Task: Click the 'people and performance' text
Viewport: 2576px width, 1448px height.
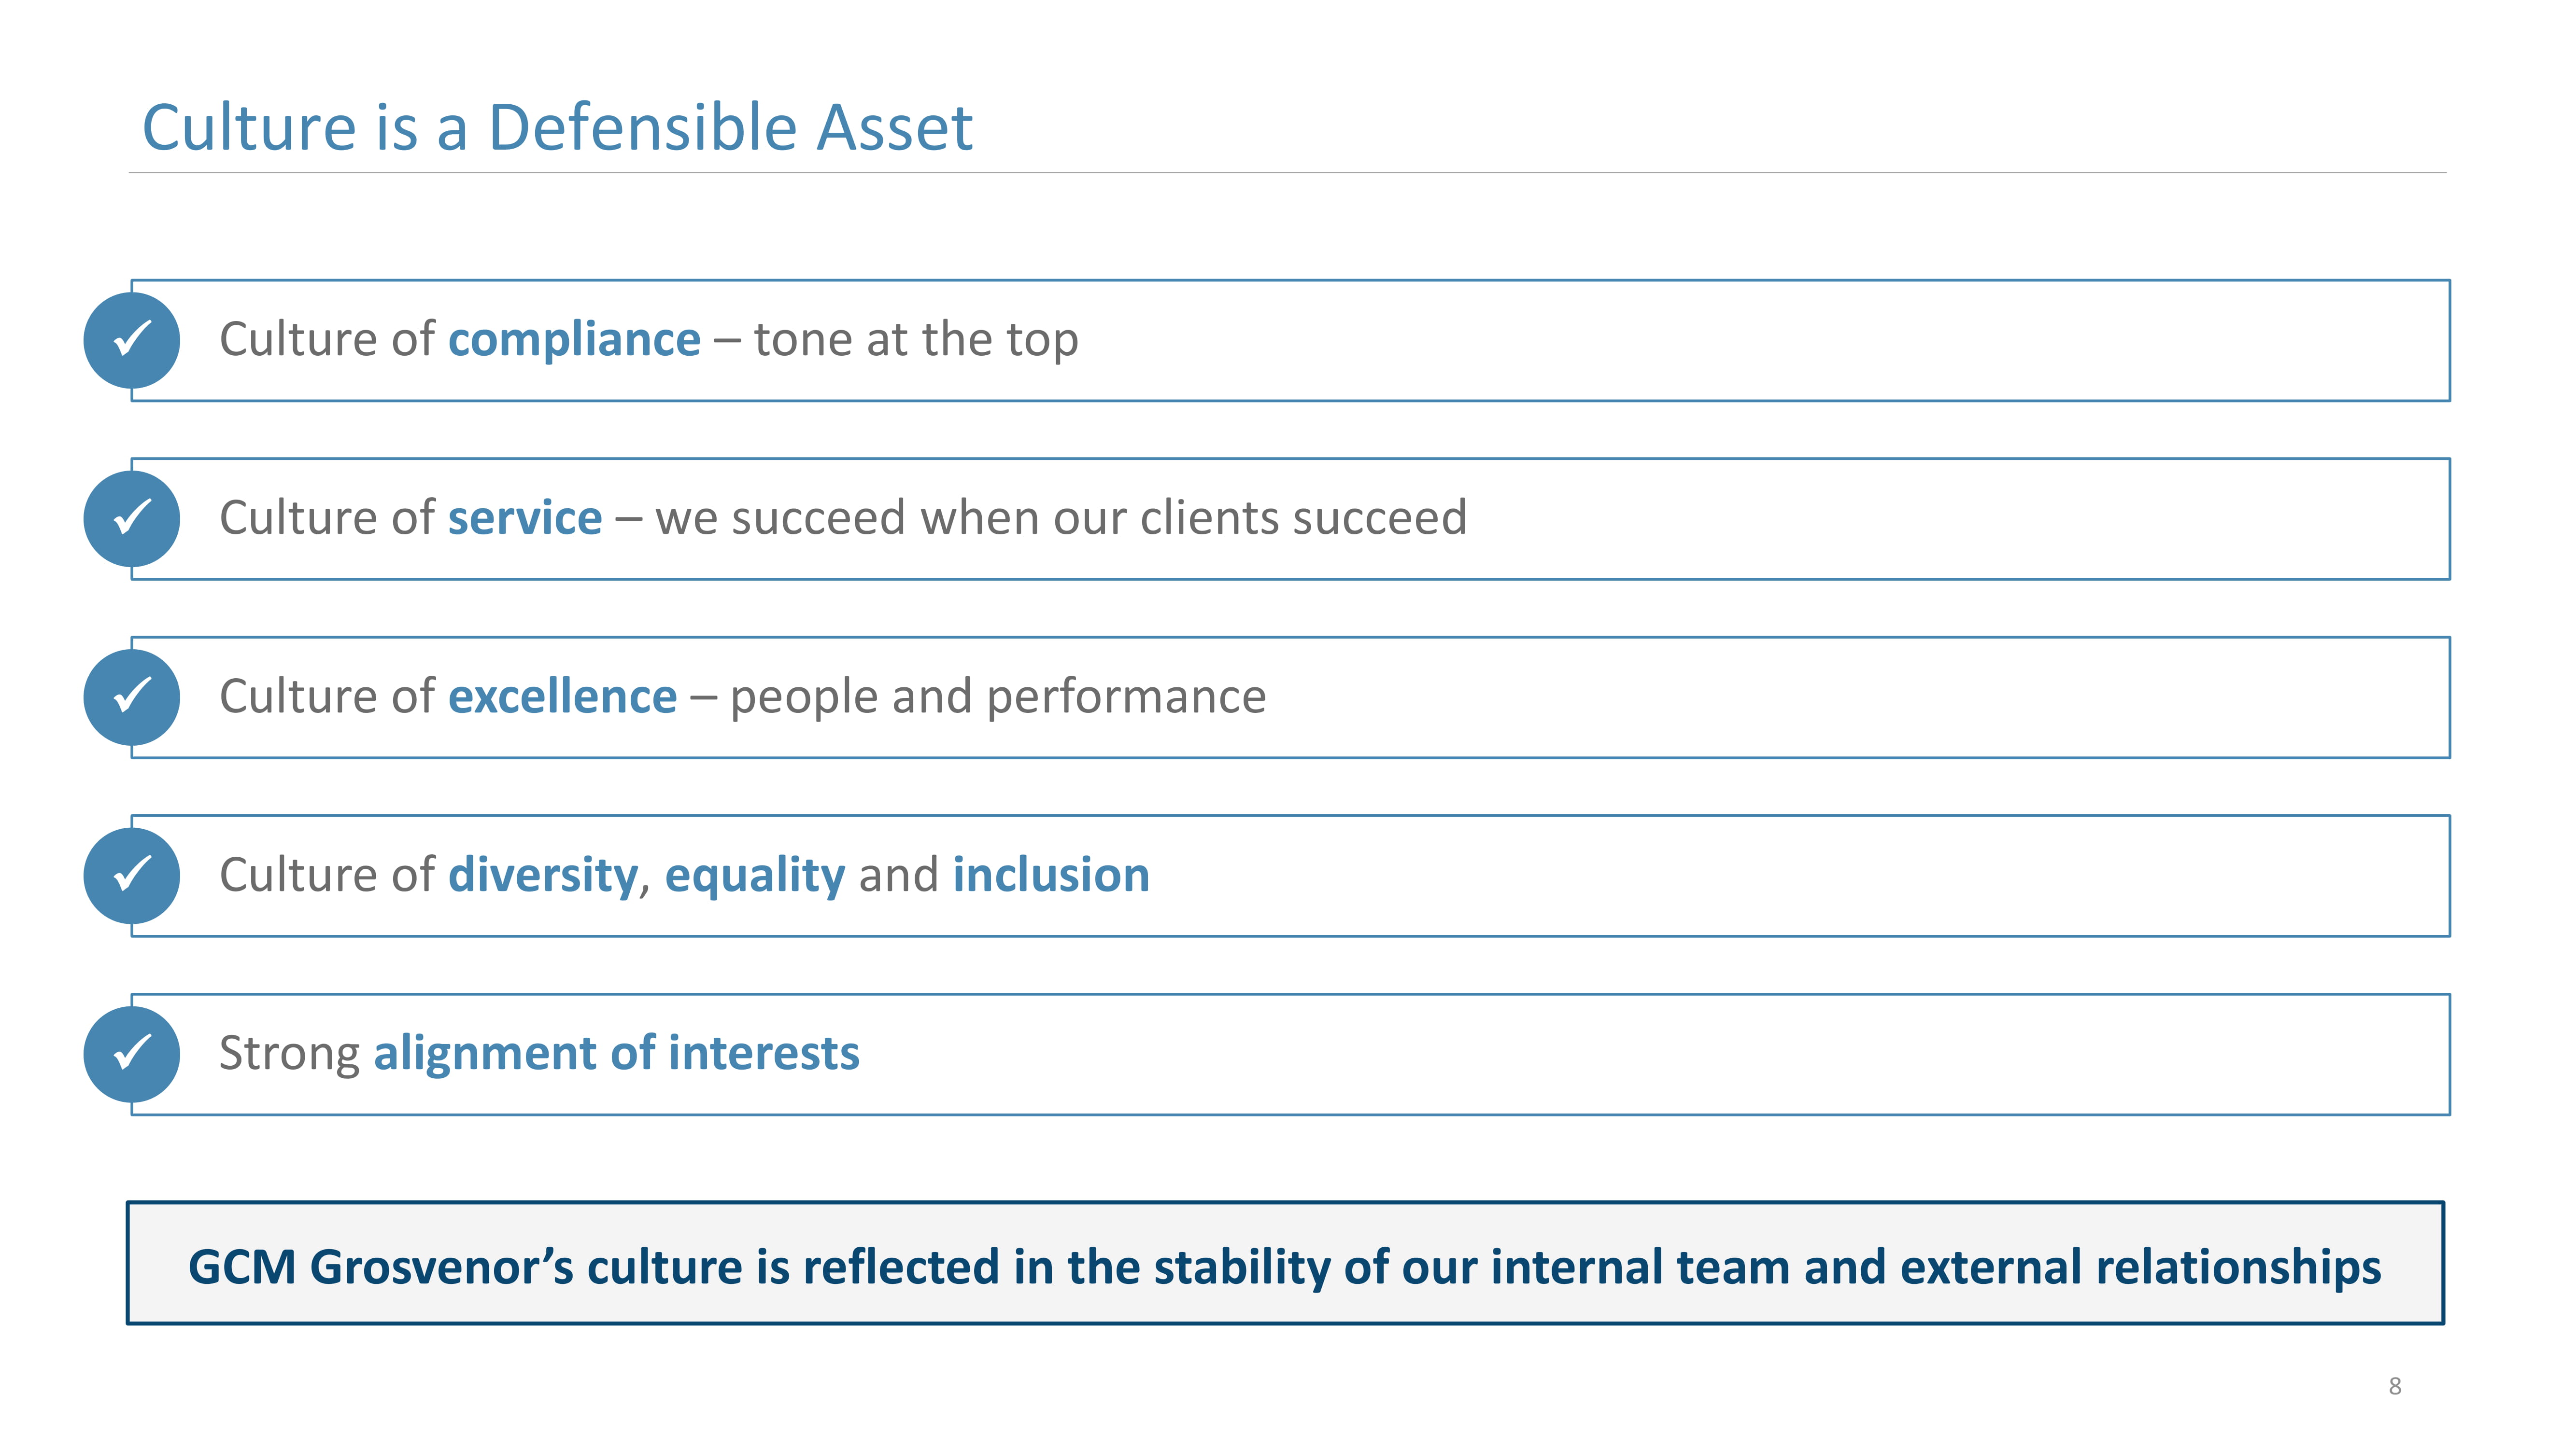Action: tap(998, 696)
